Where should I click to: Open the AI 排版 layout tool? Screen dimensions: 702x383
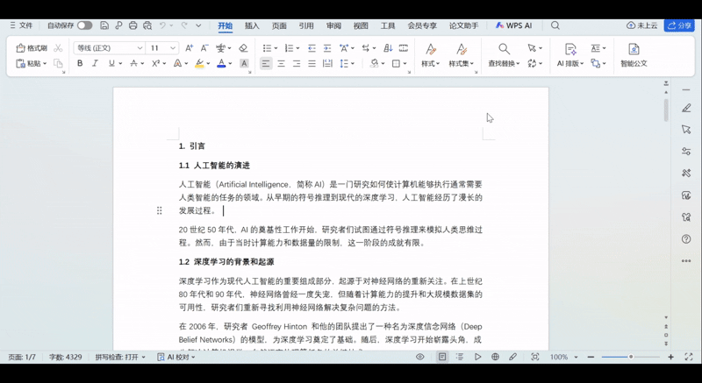pyautogui.click(x=569, y=63)
